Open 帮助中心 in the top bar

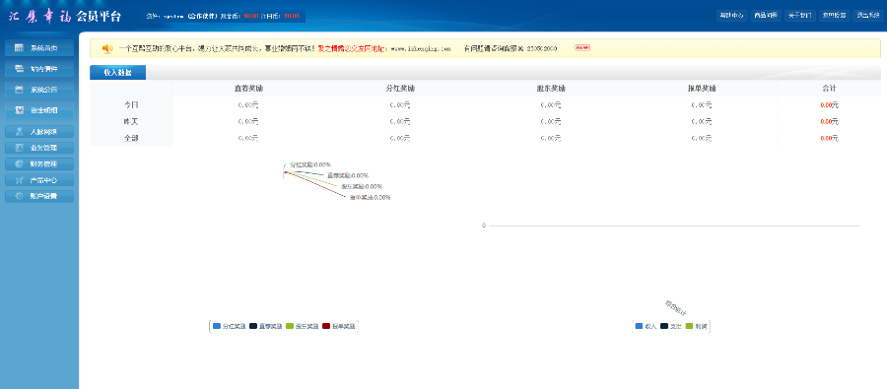(x=731, y=16)
